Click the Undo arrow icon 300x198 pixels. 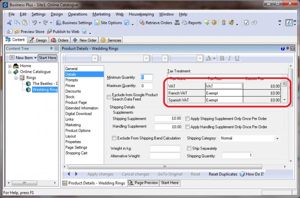[34, 23]
